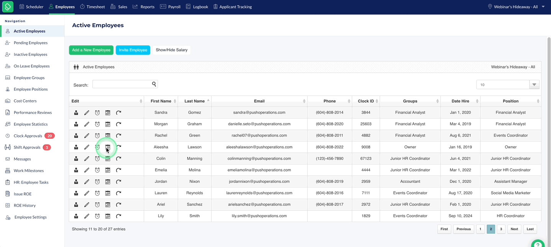551x247 pixels.
Task: Open Sandra Gomez's profile person icon
Action: pyautogui.click(x=76, y=113)
